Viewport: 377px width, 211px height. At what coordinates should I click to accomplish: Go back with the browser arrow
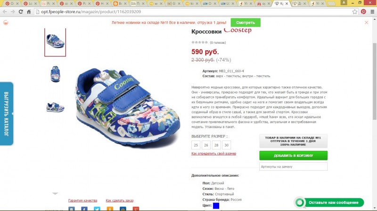click(x=5, y=11)
